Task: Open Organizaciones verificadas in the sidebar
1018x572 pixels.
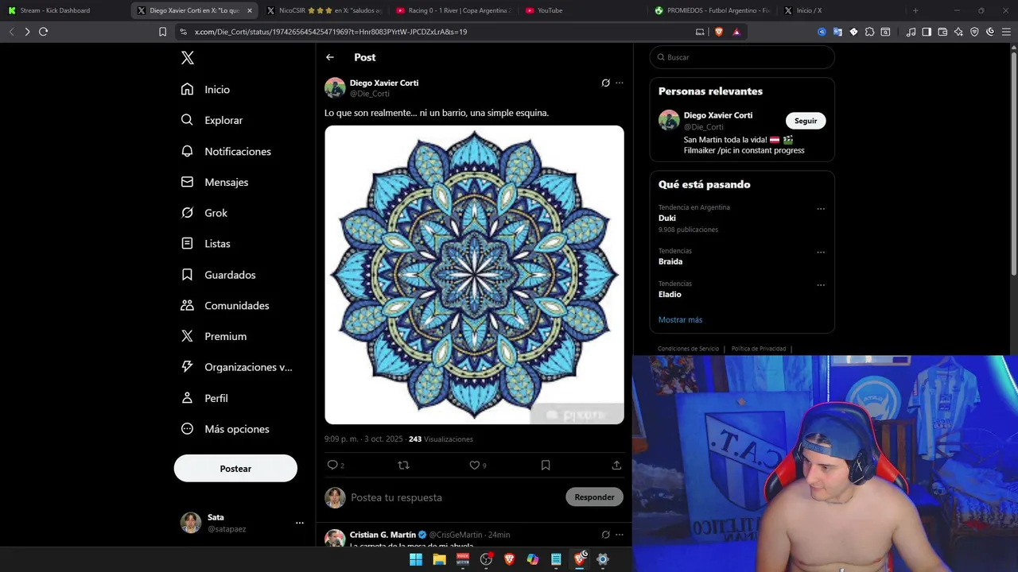Action: tap(236, 367)
